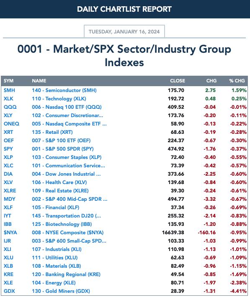The width and height of the screenshot is (250, 297).
Task: Open 106 - Health Care (XLV) chart
Action: pyautogui.click(x=59, y=182)
